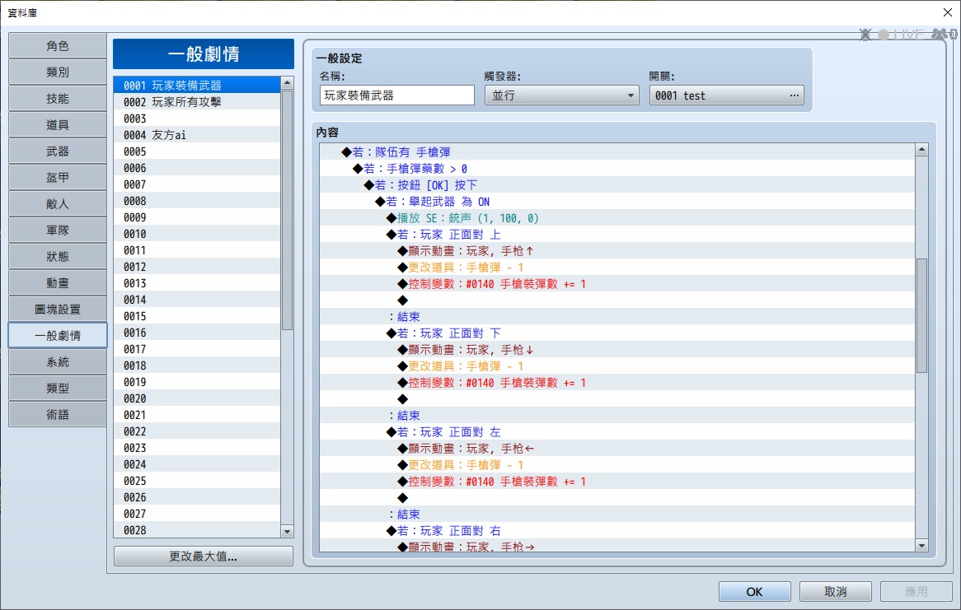961x610 pixels.
Task: Click the ellipsis in the 開關 field
Action: pyautogui.click(x=794, y=95)
